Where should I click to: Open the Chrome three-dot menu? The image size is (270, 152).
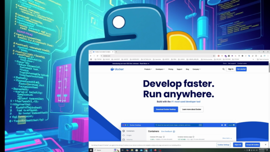268,56
